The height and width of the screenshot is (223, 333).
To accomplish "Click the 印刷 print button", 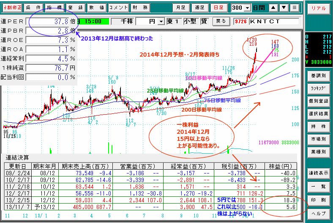I will click(x=318, y=200).
